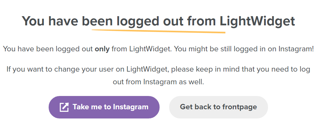Select the heading about being logged out
Screen dimensions: 330x134
point(158,21)
